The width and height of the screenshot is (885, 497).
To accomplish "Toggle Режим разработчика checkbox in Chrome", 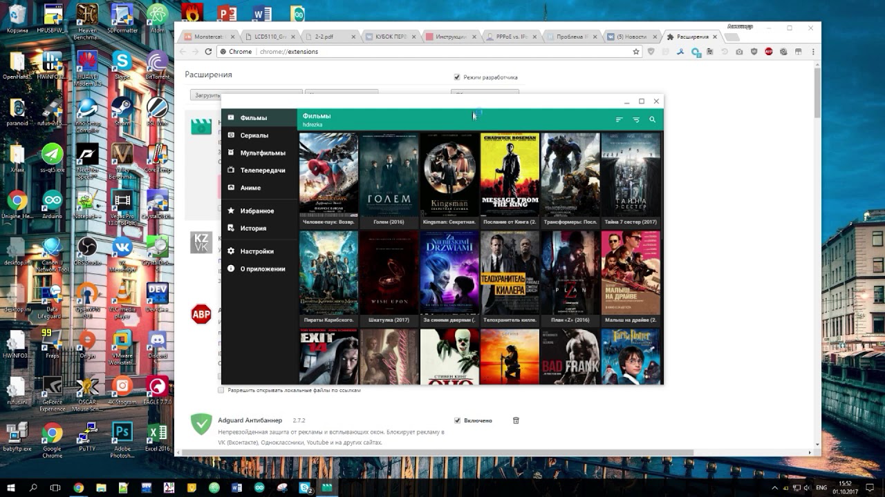I will [x=457, y=77].
